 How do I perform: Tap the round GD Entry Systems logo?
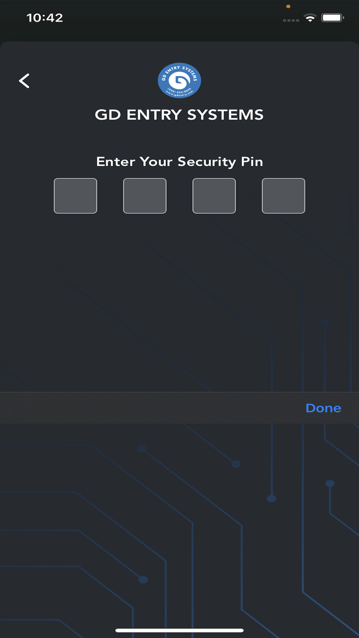click(179, 80)
